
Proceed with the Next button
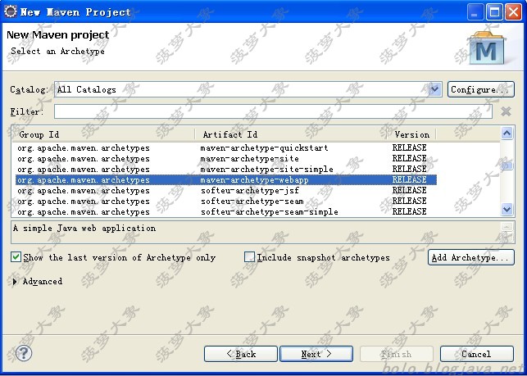[316, 354]
